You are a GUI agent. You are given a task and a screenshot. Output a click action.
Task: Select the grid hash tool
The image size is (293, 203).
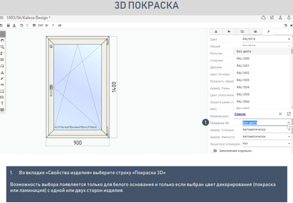(x=2, y=60)
